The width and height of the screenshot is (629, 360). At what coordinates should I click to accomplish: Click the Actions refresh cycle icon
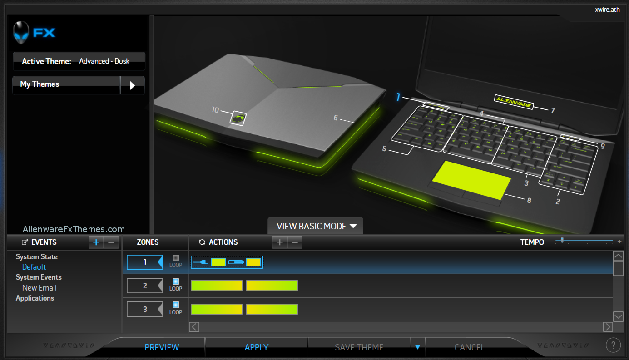click(202, 242)
